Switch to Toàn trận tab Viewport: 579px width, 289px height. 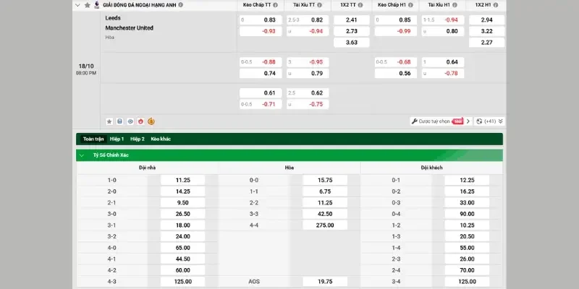pyautogui.click(x=93, y=139)
